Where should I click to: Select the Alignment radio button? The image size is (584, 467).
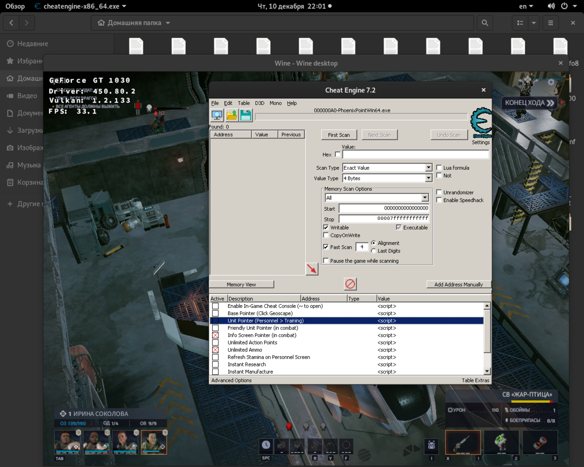pyautogui.click(x=374, y=243)
